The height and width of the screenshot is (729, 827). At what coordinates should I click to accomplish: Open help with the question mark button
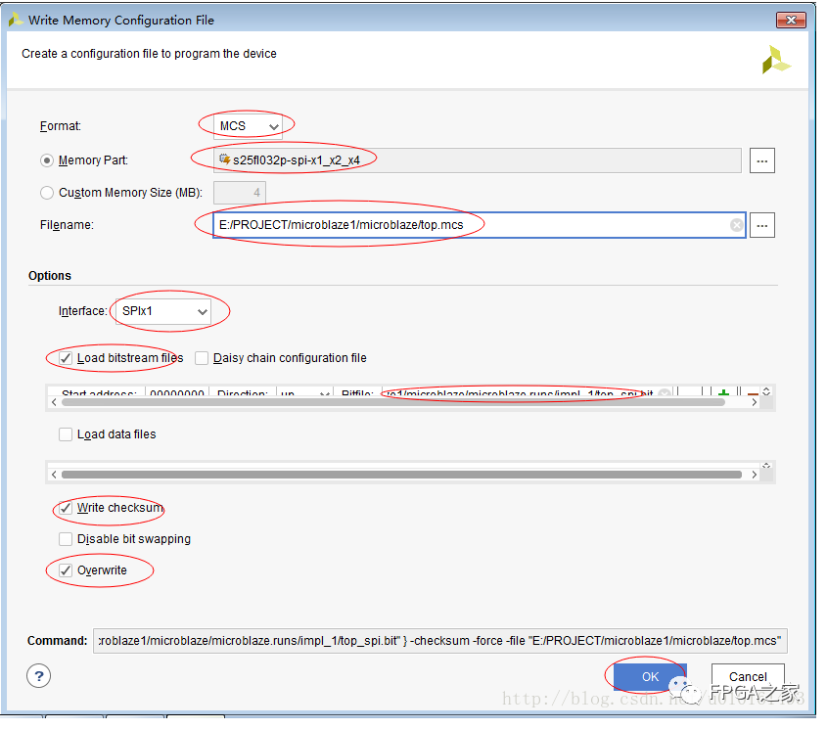click(38, 676)
